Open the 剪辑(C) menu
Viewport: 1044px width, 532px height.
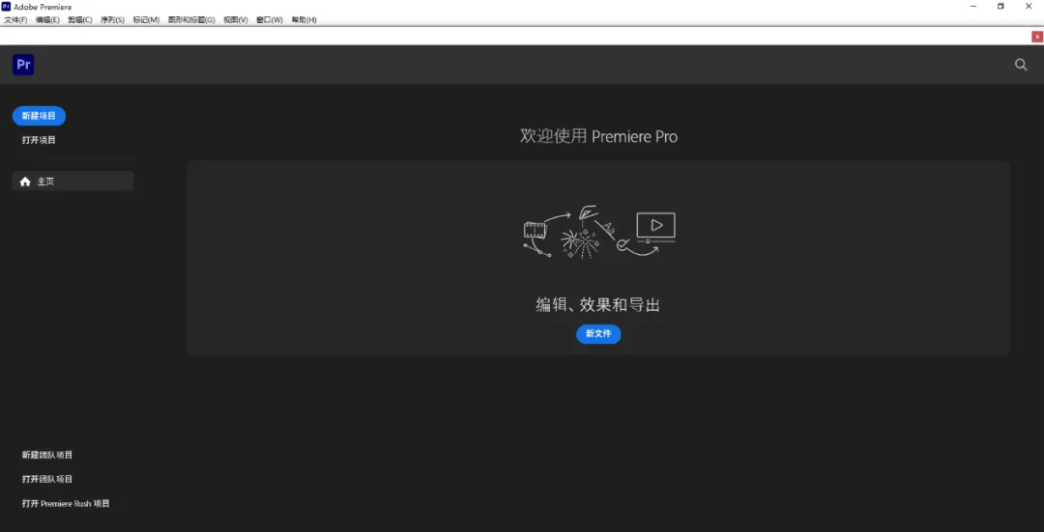point(80,20)
